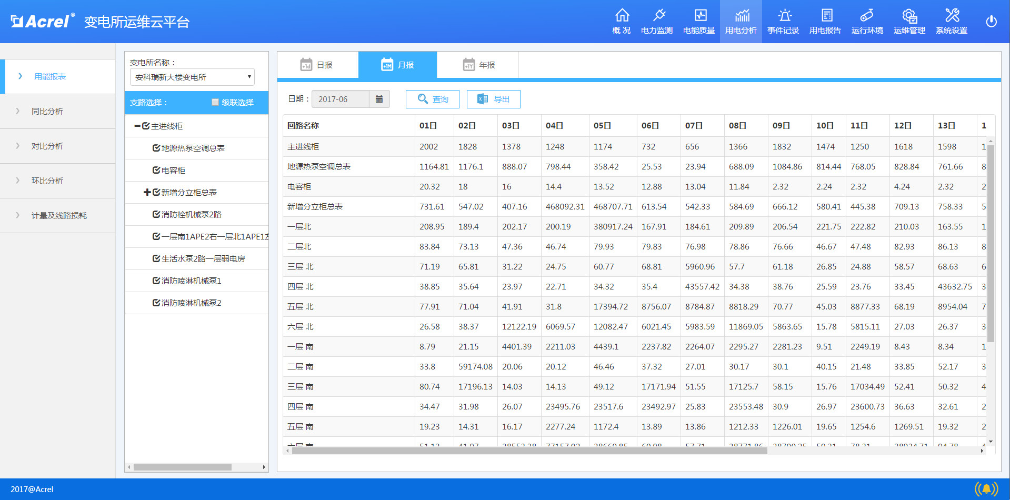This screenshot has width=1010, height=500.
Task: Select the 运行环境 environment icon
Action: click(867, 21)
